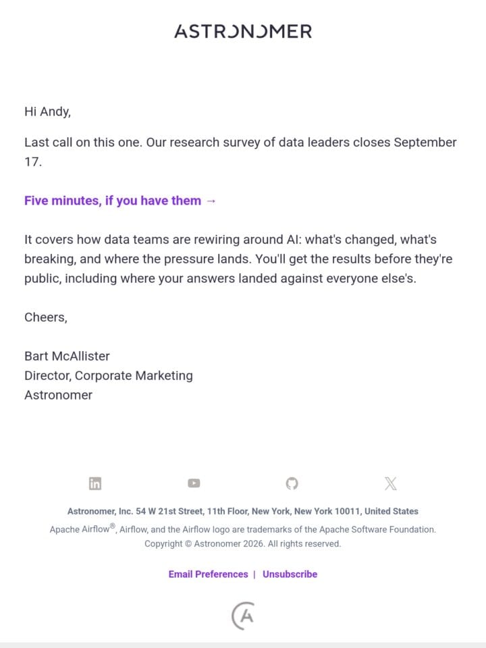
Task: Open the GitHub social icon
Action: click(292, 483)
